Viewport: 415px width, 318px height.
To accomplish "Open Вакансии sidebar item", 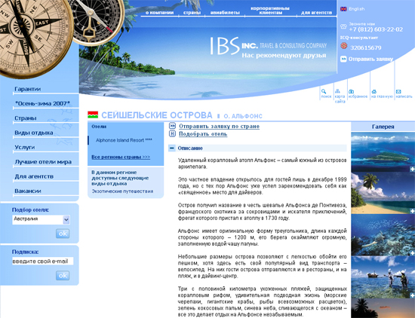I will [x=28, y=191].
